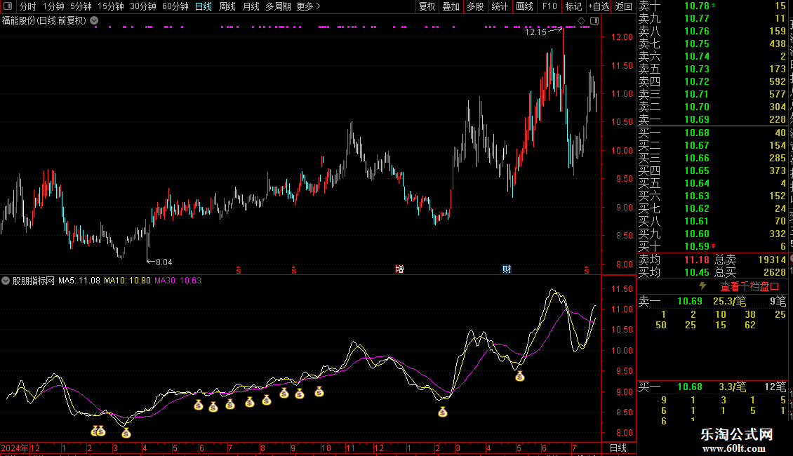Click the 买十 10.59 order book row
Image resolution: width=793 pixels, height=456 pixels.
click(712, 246)
